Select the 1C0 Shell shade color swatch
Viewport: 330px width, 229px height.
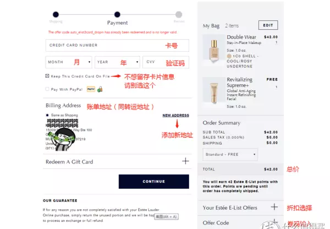[229, 56]
